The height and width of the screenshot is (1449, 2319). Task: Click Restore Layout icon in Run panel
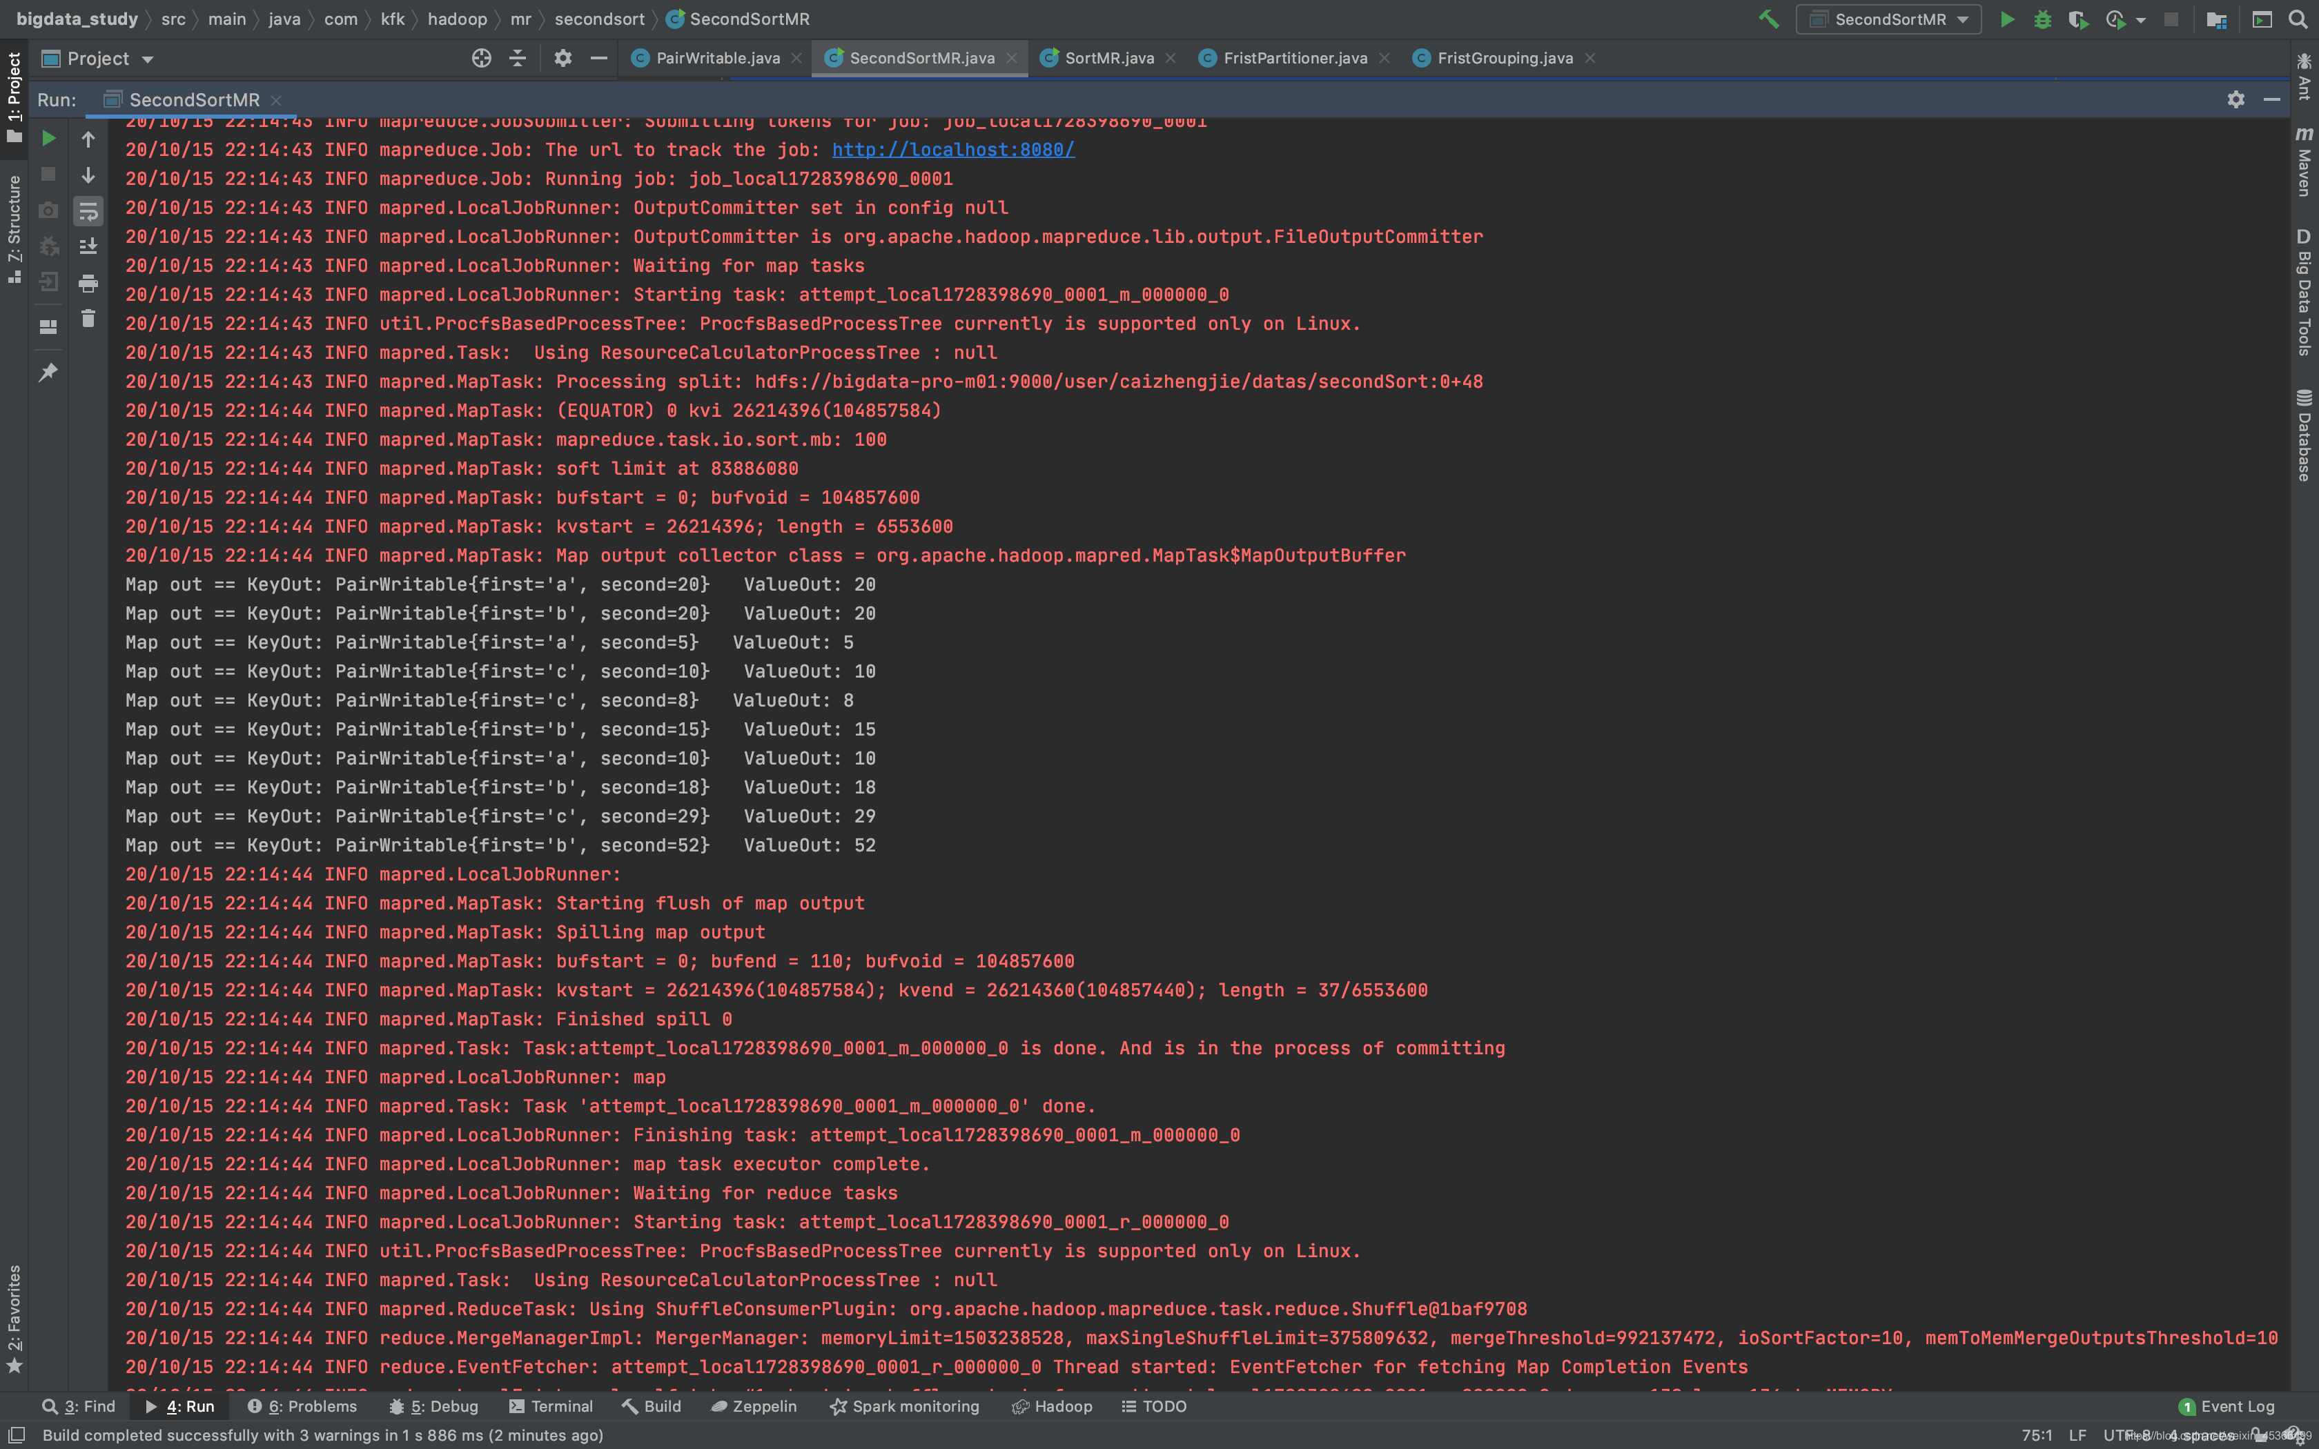pos(48,327)
